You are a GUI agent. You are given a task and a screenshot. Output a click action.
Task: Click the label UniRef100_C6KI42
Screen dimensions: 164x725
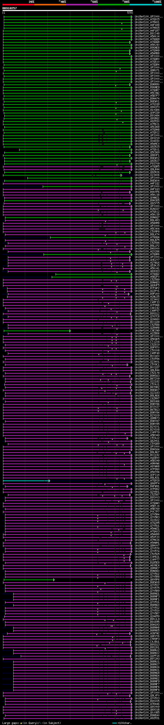[x=147, y=308]
